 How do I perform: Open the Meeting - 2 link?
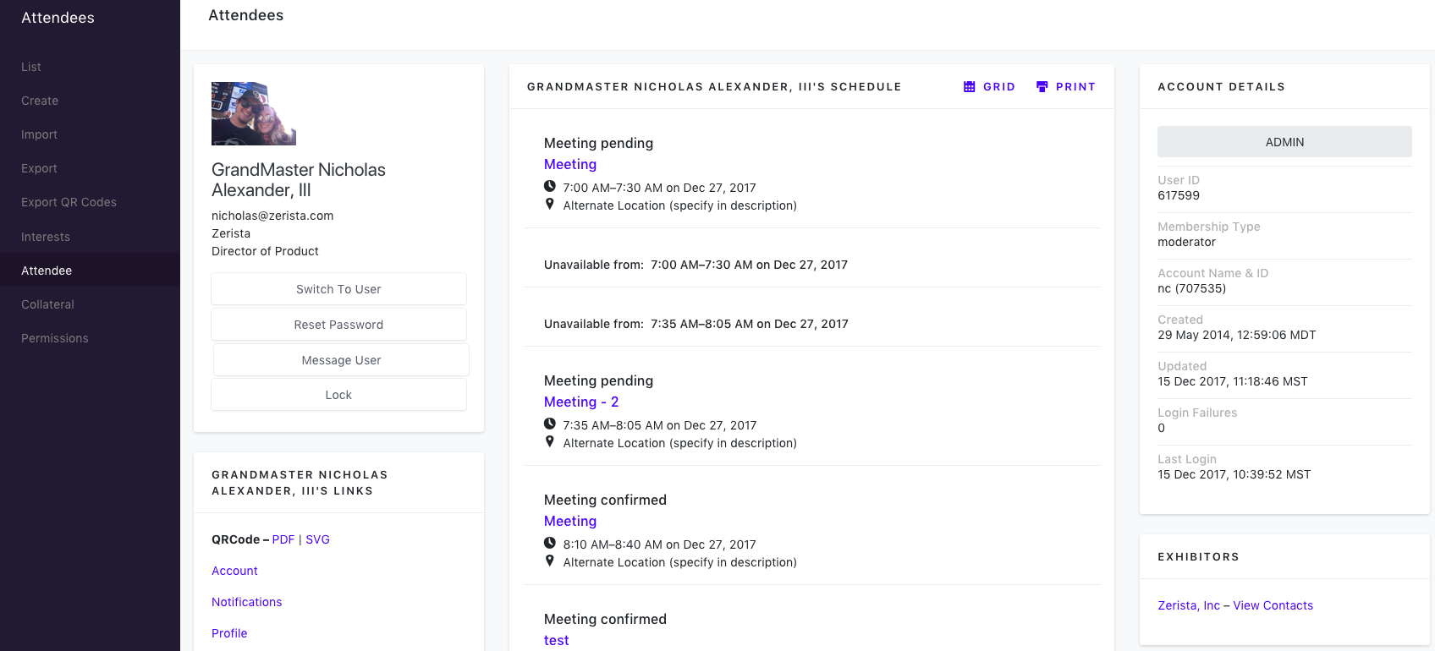point(581,402)
